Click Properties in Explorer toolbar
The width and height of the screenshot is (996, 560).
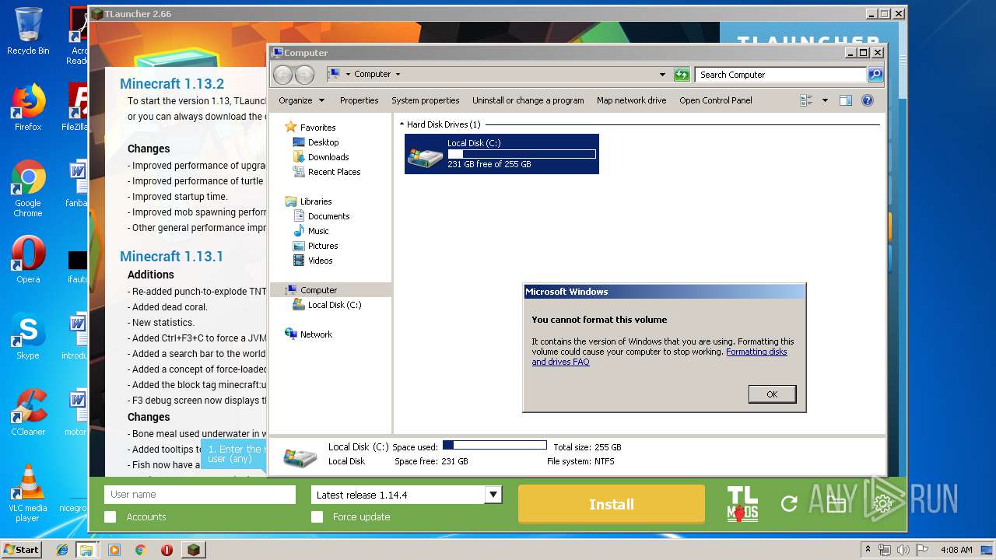[359, 100]
